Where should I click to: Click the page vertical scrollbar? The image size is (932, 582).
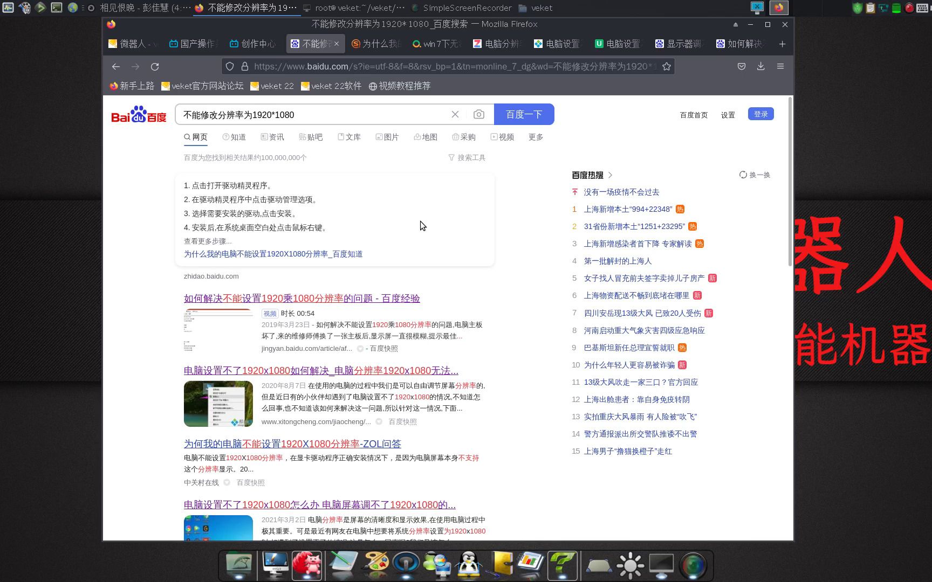click(x=790, y=181)
